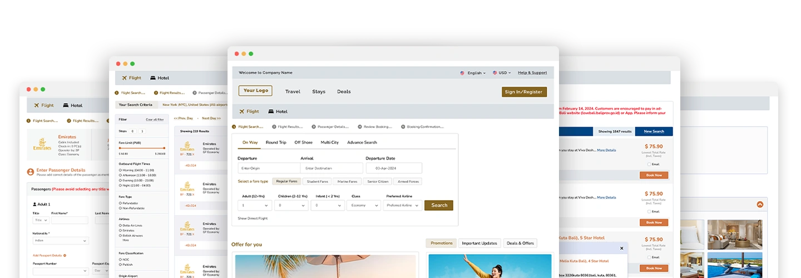Click the flag icon beside USD currency
Image resolution: width=801 pixels, height=278 pixels.
pyautogui.click(x=493, y=73)
